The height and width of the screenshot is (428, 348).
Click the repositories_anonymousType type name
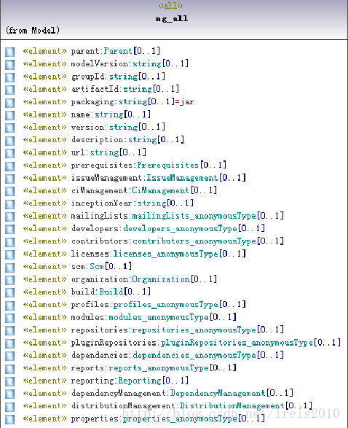(194, 330)
